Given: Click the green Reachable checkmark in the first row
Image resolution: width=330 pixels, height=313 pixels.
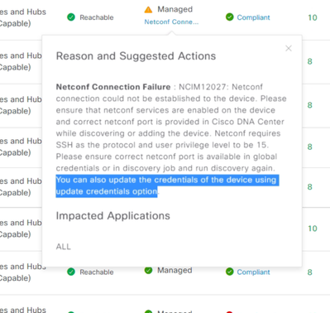Looking at the screenshot, I should [71, 17].
